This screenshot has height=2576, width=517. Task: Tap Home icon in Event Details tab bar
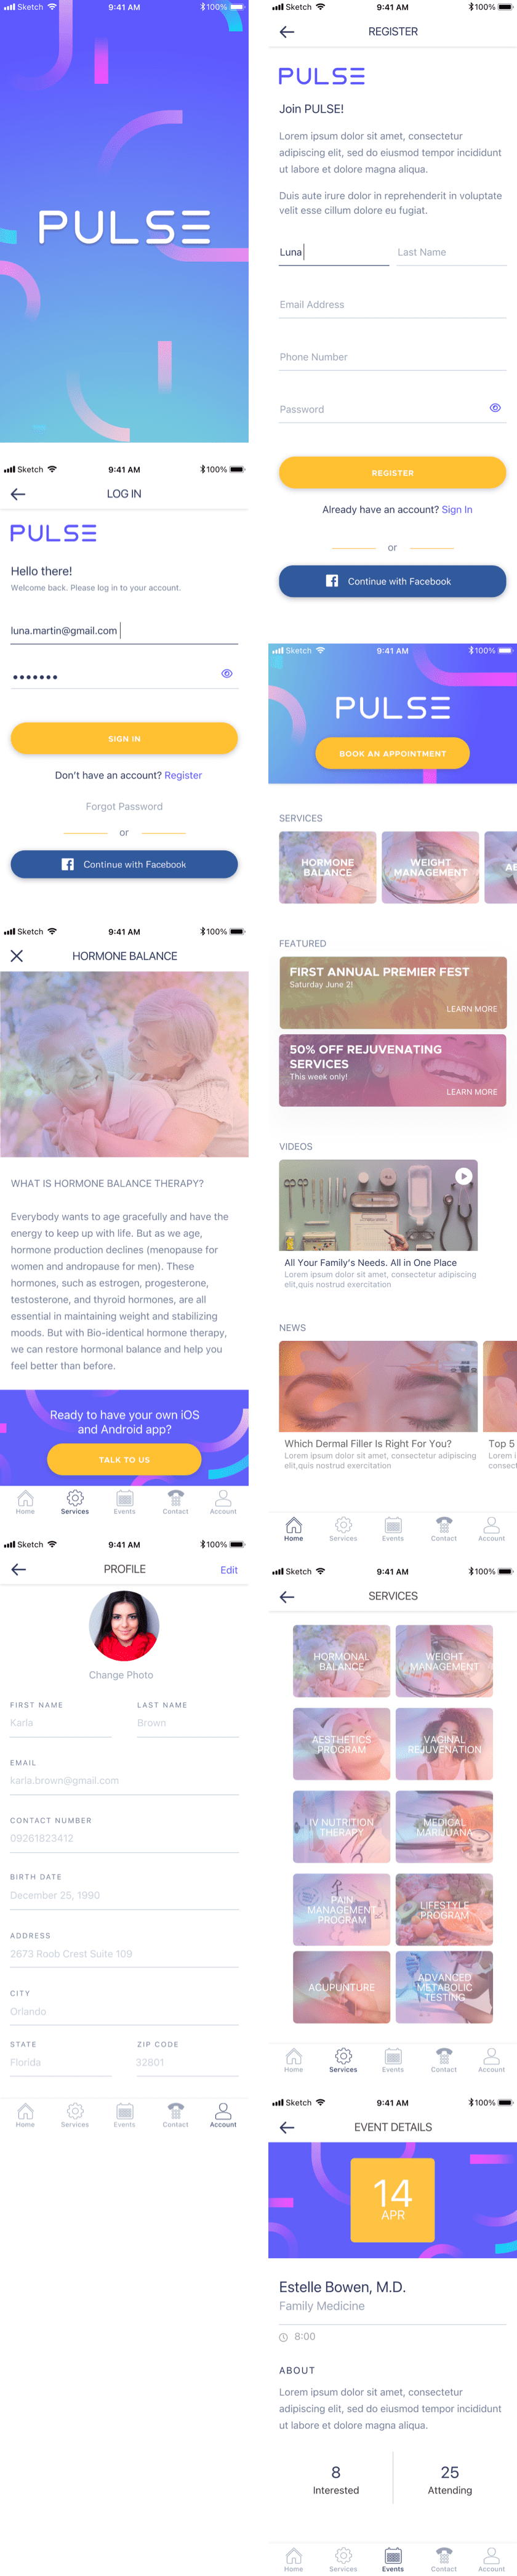293,2559
